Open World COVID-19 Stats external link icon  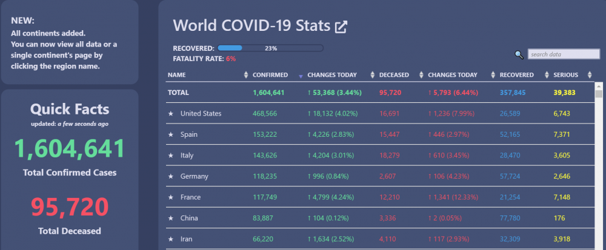tap(341, 27)
